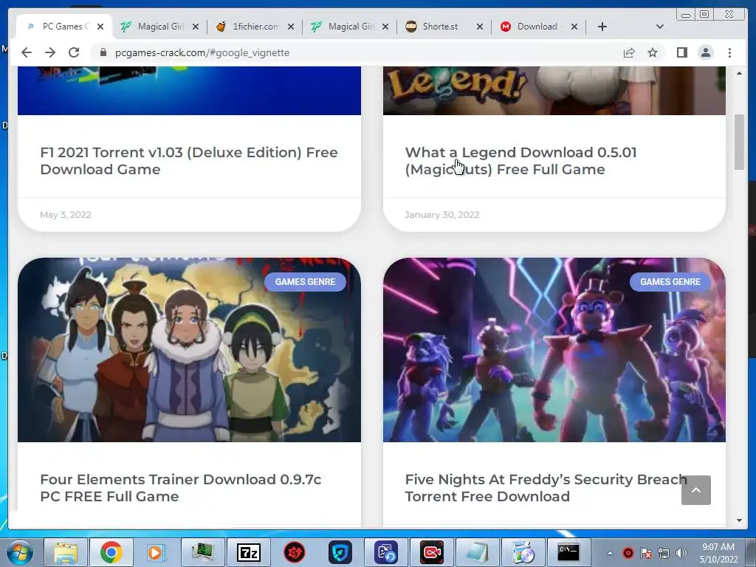Image resolution: width=756 pixels, height=567 pixels.
Task: Click the January 30, 2022 post date
Action: [x=442, y=215]
